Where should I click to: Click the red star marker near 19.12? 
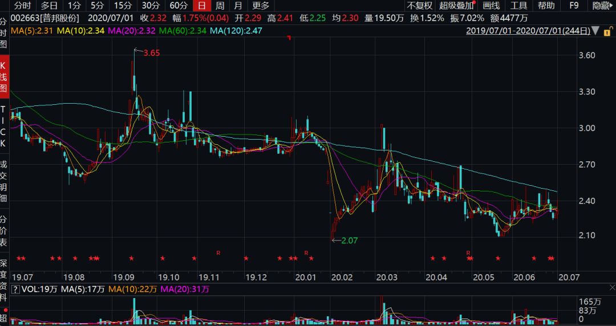click(x=246, y=259)
